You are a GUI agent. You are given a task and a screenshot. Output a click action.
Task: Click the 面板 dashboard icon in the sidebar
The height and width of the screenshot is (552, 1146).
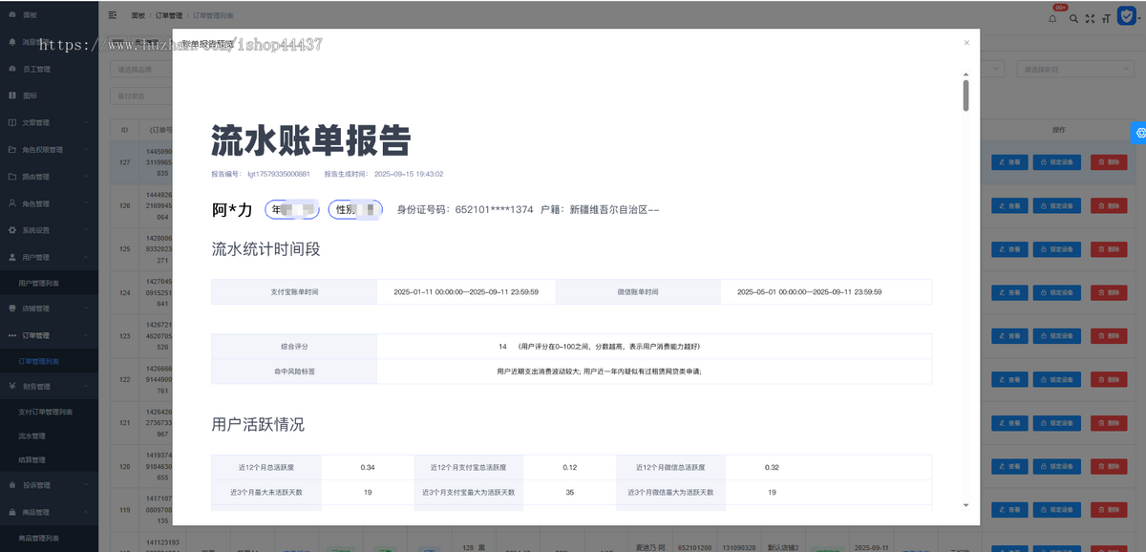(12, 15)
